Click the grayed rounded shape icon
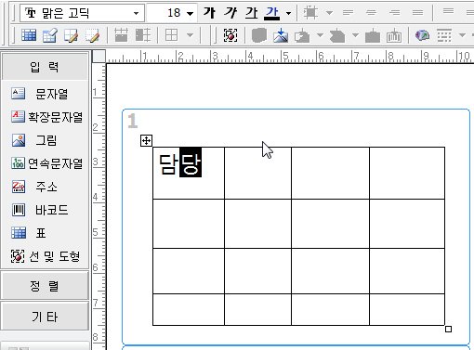 [259, 35]
